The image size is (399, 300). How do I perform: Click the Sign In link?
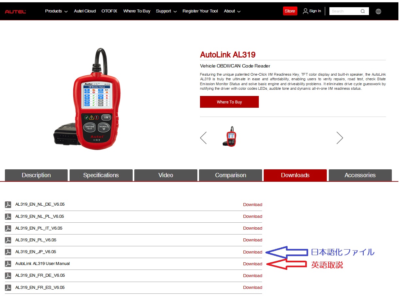(315, 11)
